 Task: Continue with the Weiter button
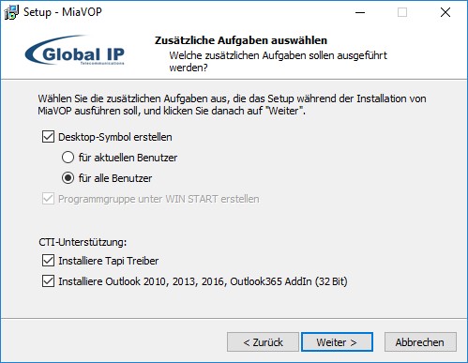pyautogui.click(x=337, y=342)
